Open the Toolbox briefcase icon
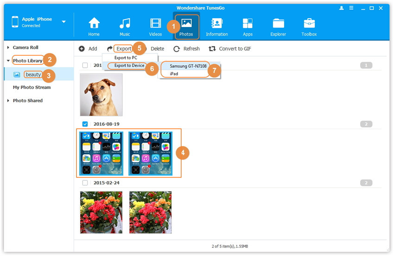 [309, 24]
